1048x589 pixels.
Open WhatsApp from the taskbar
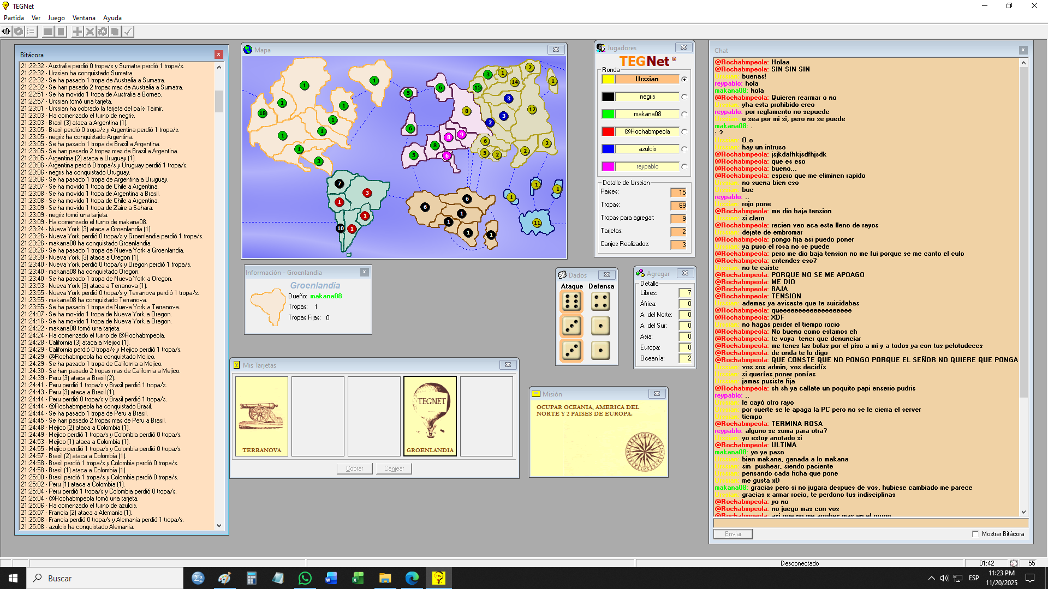[x=305, y=578]
